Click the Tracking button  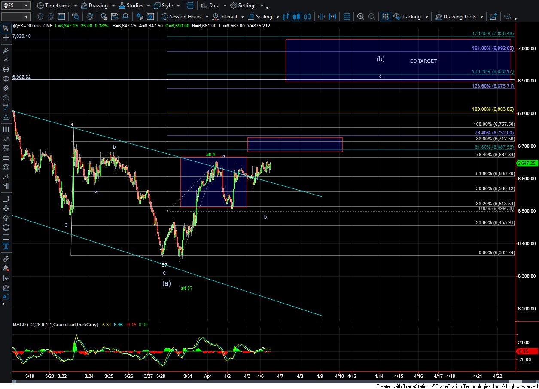(x=411, y=17)
